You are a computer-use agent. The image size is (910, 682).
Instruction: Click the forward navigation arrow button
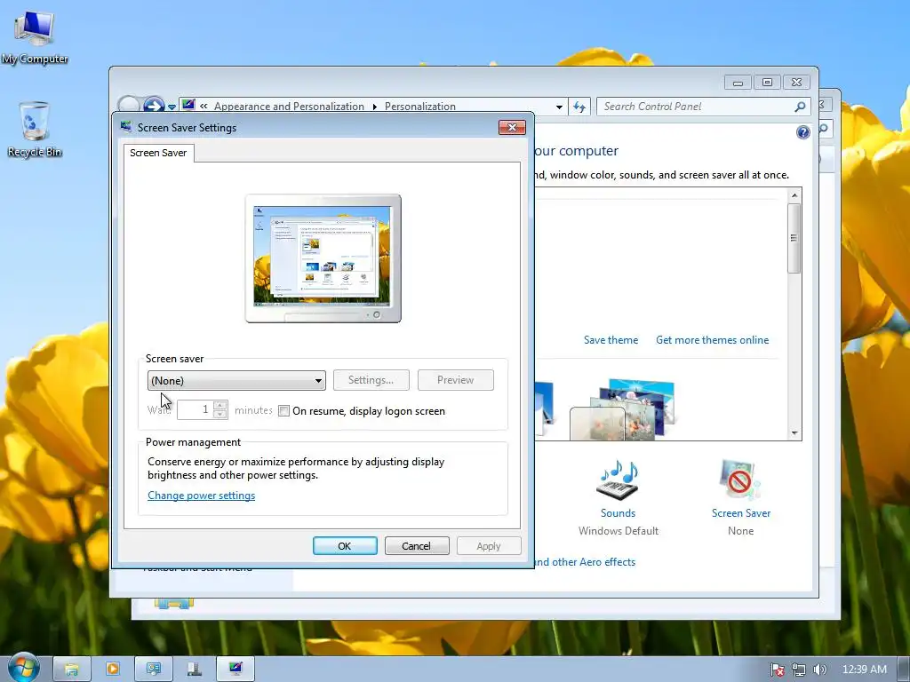[154, 105]
